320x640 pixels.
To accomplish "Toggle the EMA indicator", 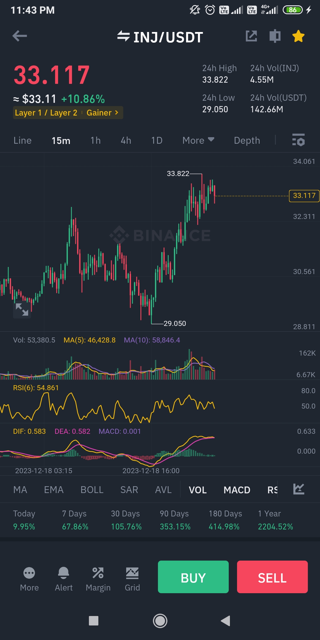I will pos(54,490).
